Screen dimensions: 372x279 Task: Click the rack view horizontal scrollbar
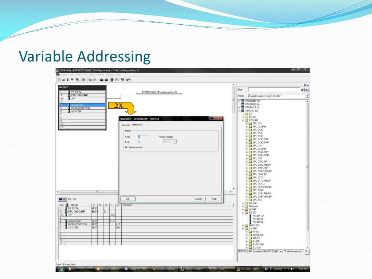click(145, 192)
